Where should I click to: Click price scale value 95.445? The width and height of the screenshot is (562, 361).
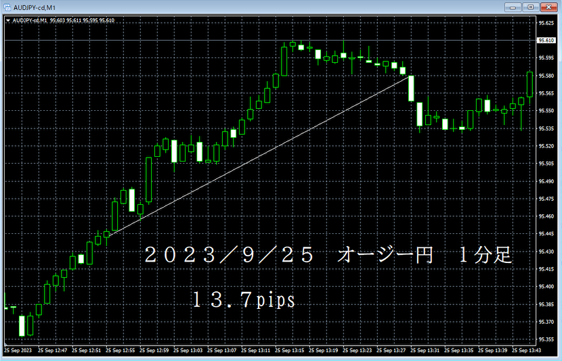point(546,234)
